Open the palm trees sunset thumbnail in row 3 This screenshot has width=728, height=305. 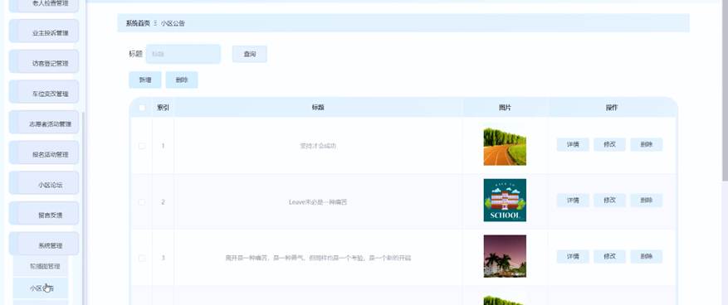pyautogui.click(x=505, y=256)
